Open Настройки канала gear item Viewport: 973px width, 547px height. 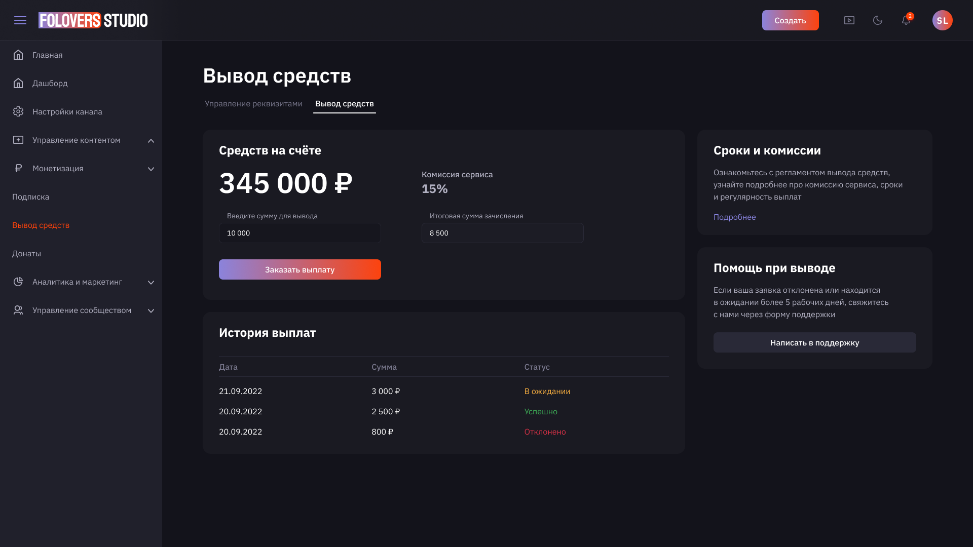tap(67, 111)
